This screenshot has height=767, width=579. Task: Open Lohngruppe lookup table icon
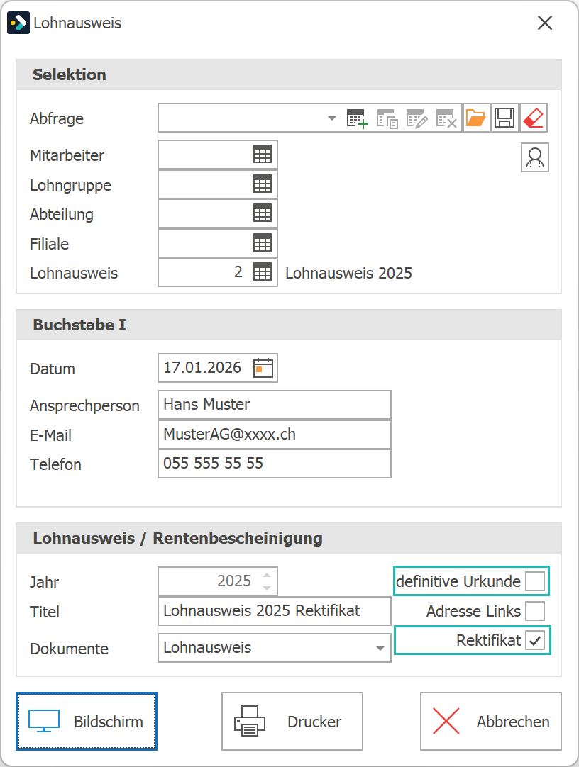263,184
